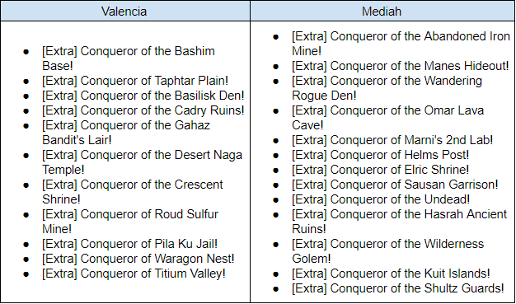This screenshot has width=516, height=304.
Task: Select Conqueror of the Kuit Islands entry
Action: (x=391, y=274)
